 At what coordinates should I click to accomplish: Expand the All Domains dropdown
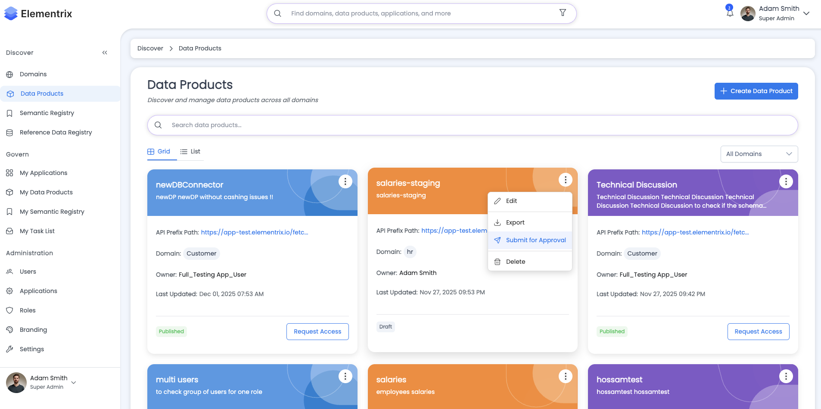(x=759, y=154)
